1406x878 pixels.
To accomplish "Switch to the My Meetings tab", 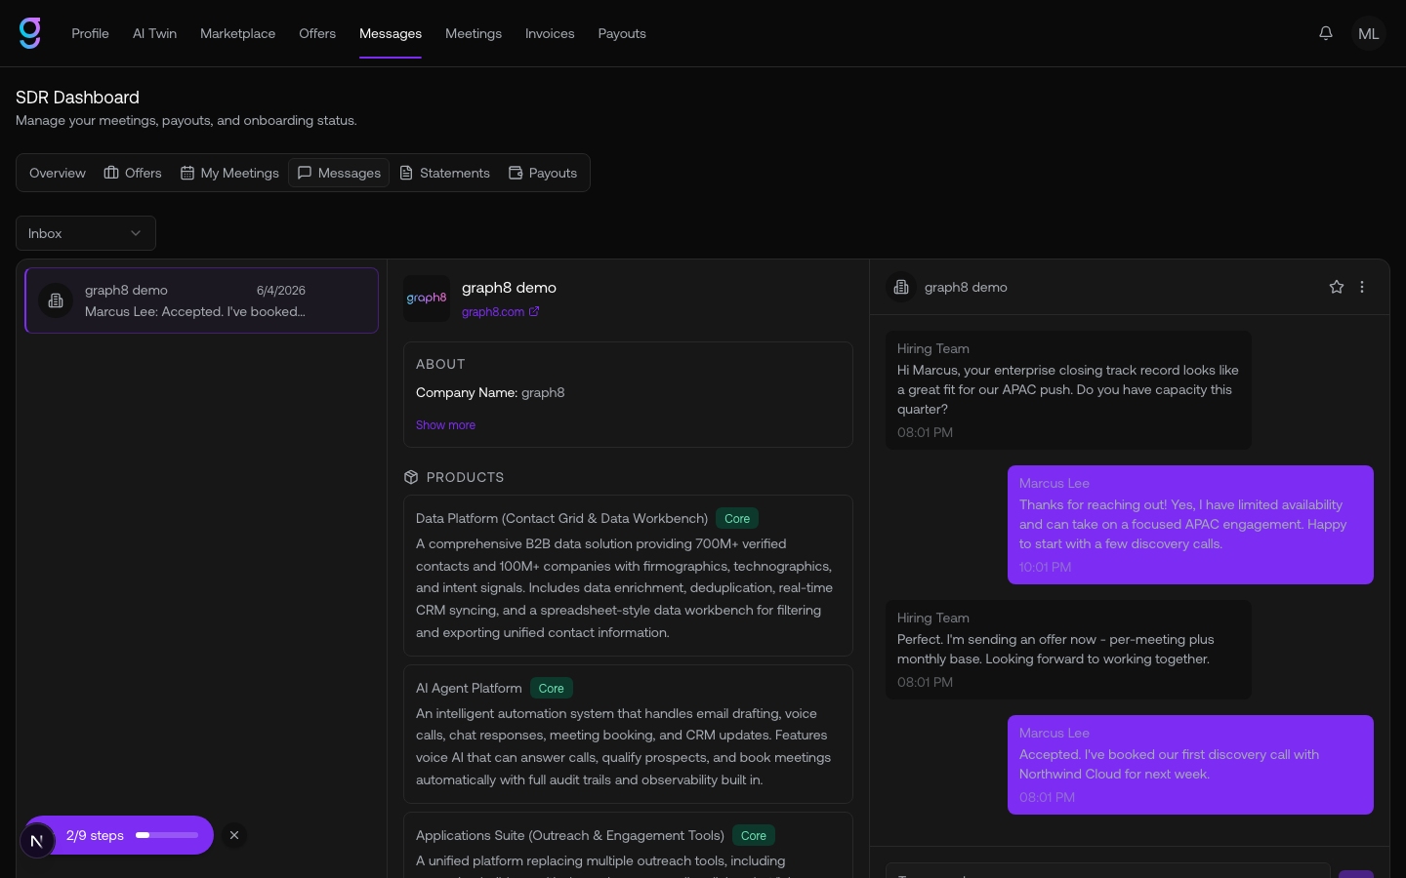I will click(x=229, y=173).
